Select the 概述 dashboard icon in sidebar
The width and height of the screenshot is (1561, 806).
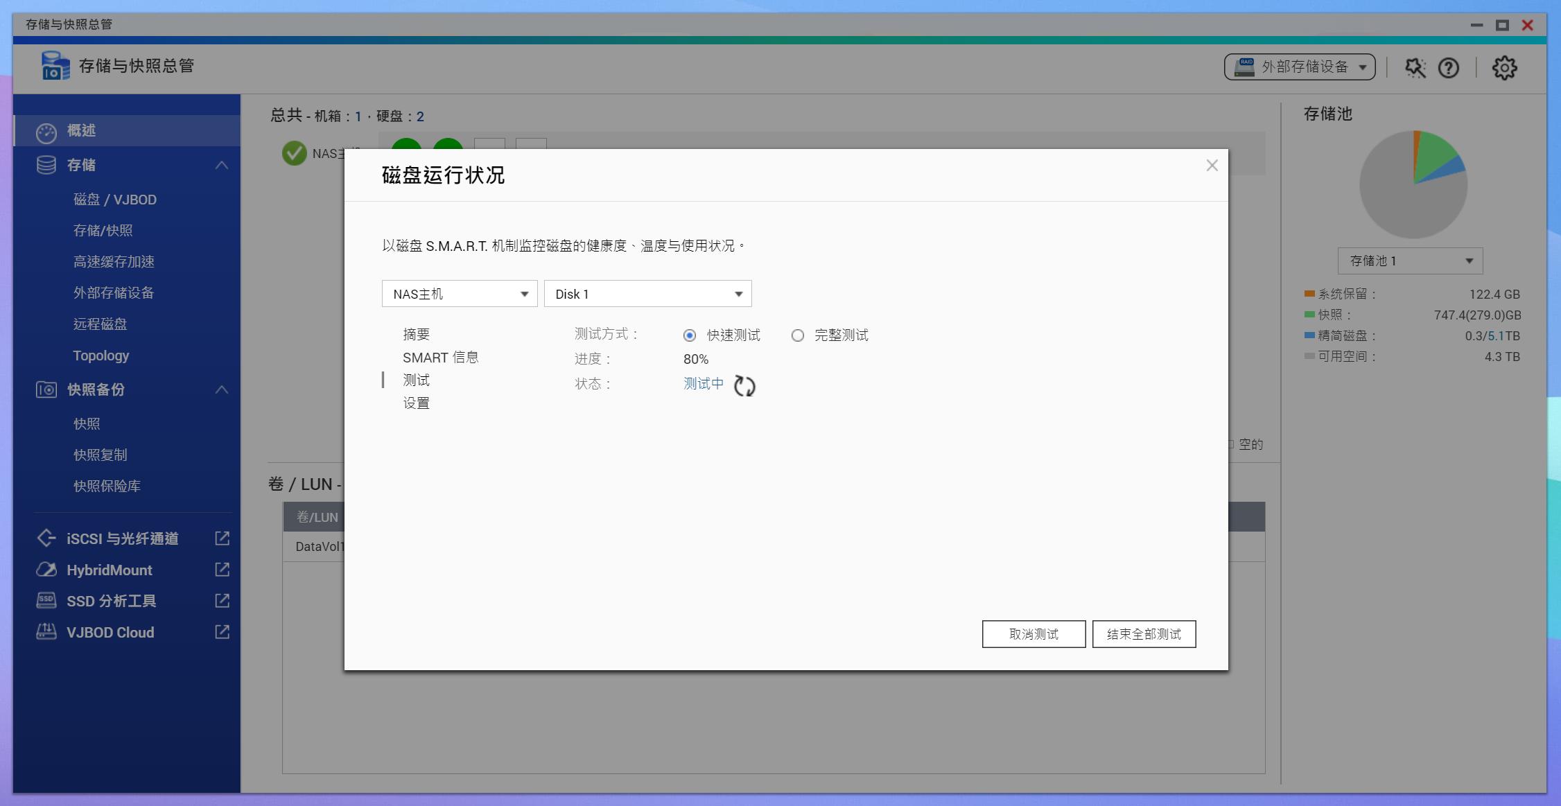click(46, 130)
